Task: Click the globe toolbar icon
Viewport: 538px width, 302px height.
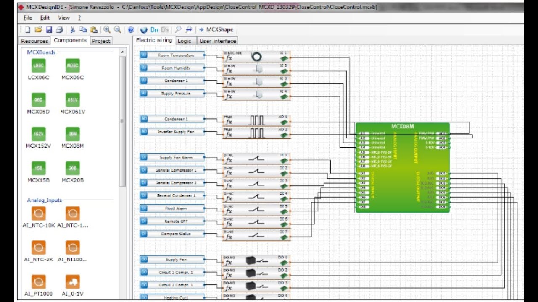Action: 144,30
